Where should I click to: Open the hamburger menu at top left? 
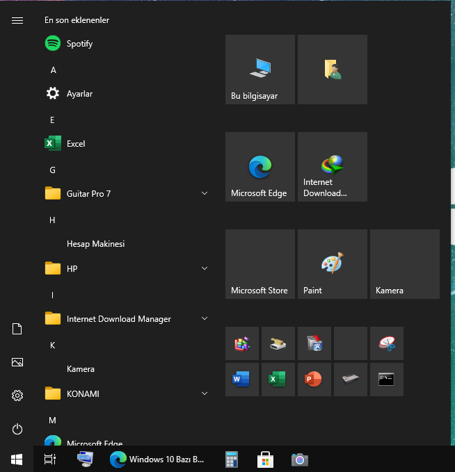(x=17, y=21)
